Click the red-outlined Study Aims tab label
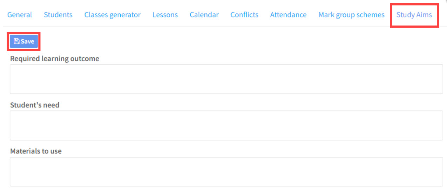 [x=414, y=15]
